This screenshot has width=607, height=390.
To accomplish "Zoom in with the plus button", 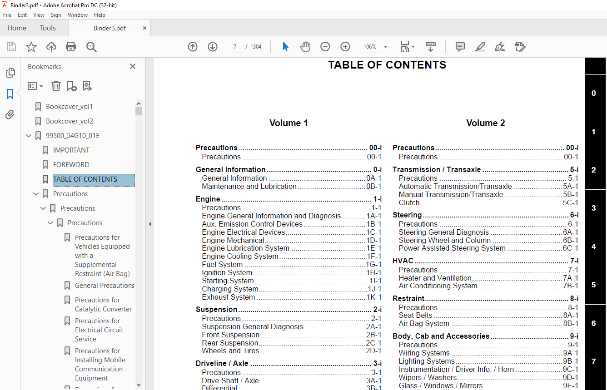I will [345, 47].
